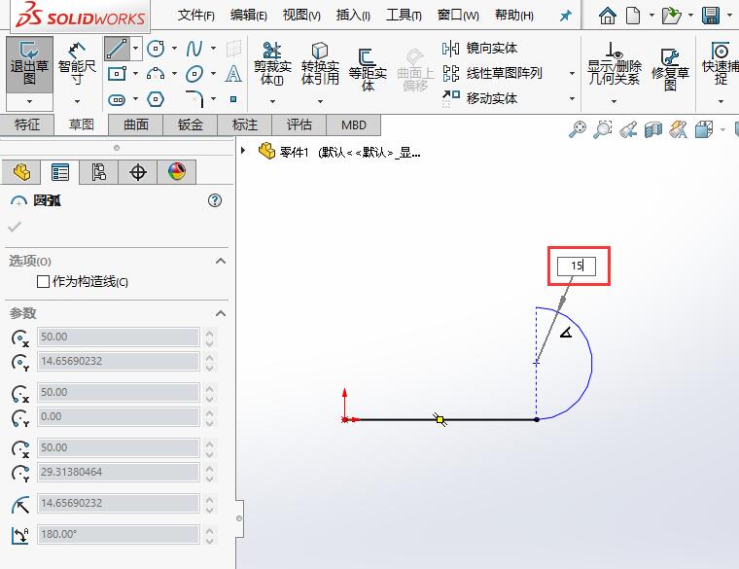Viewport: 739px width, 569px height.
Task: Click Zoom to Fit icon
Action: pos(578,129)
